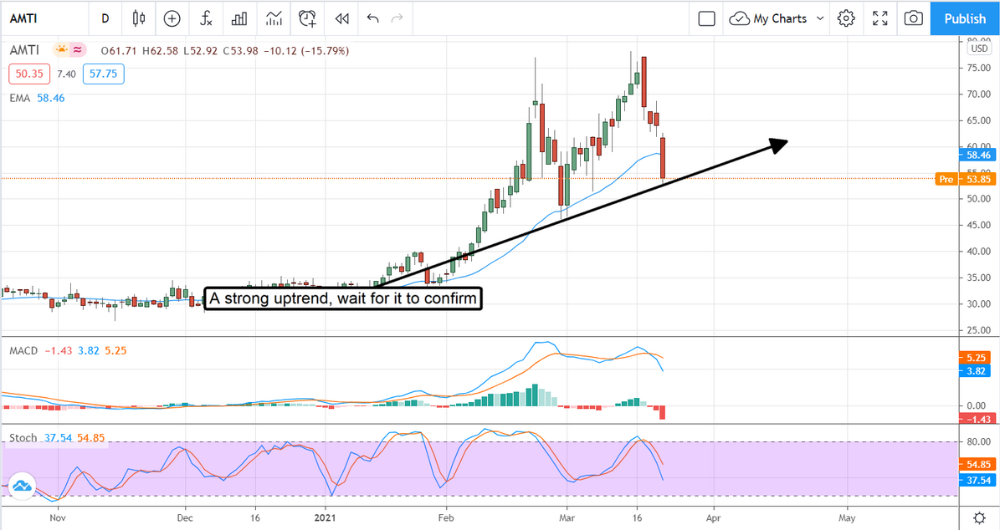Screen dimensions: 1000x530
Task: Create an alert with the alarm clock icon
Action: pos(307,18)
